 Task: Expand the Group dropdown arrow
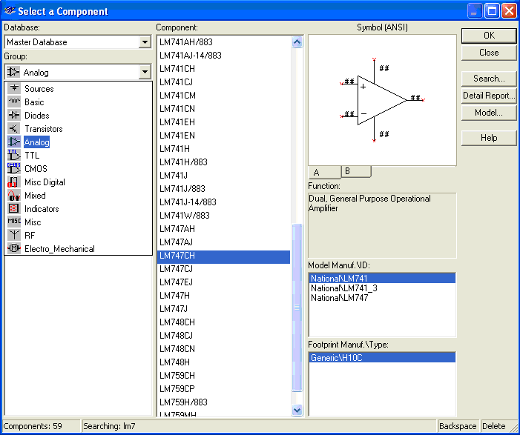tap(145, 72)
